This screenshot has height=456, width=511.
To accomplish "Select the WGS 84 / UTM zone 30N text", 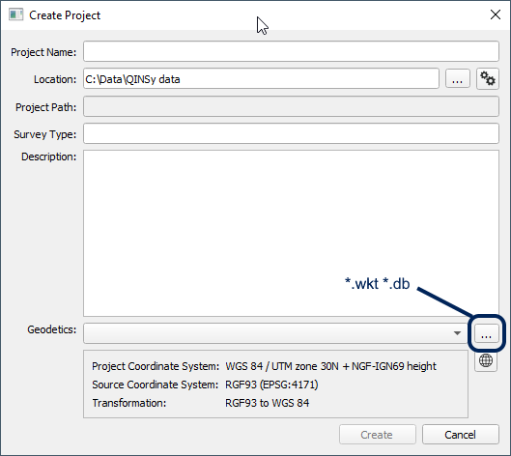I will [x=282, y=366].
